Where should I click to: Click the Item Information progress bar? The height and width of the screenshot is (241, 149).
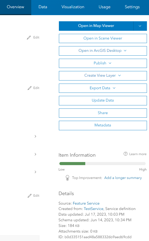[102, 164]
